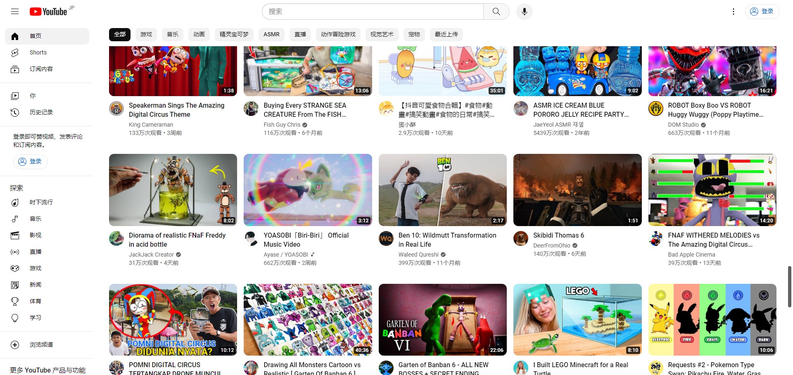Image resolution: width=793 pixels, height=375 pixels.
Task: Play Pokemon Type Swap Pikachu thumbnail
Action: coord(712,320)
